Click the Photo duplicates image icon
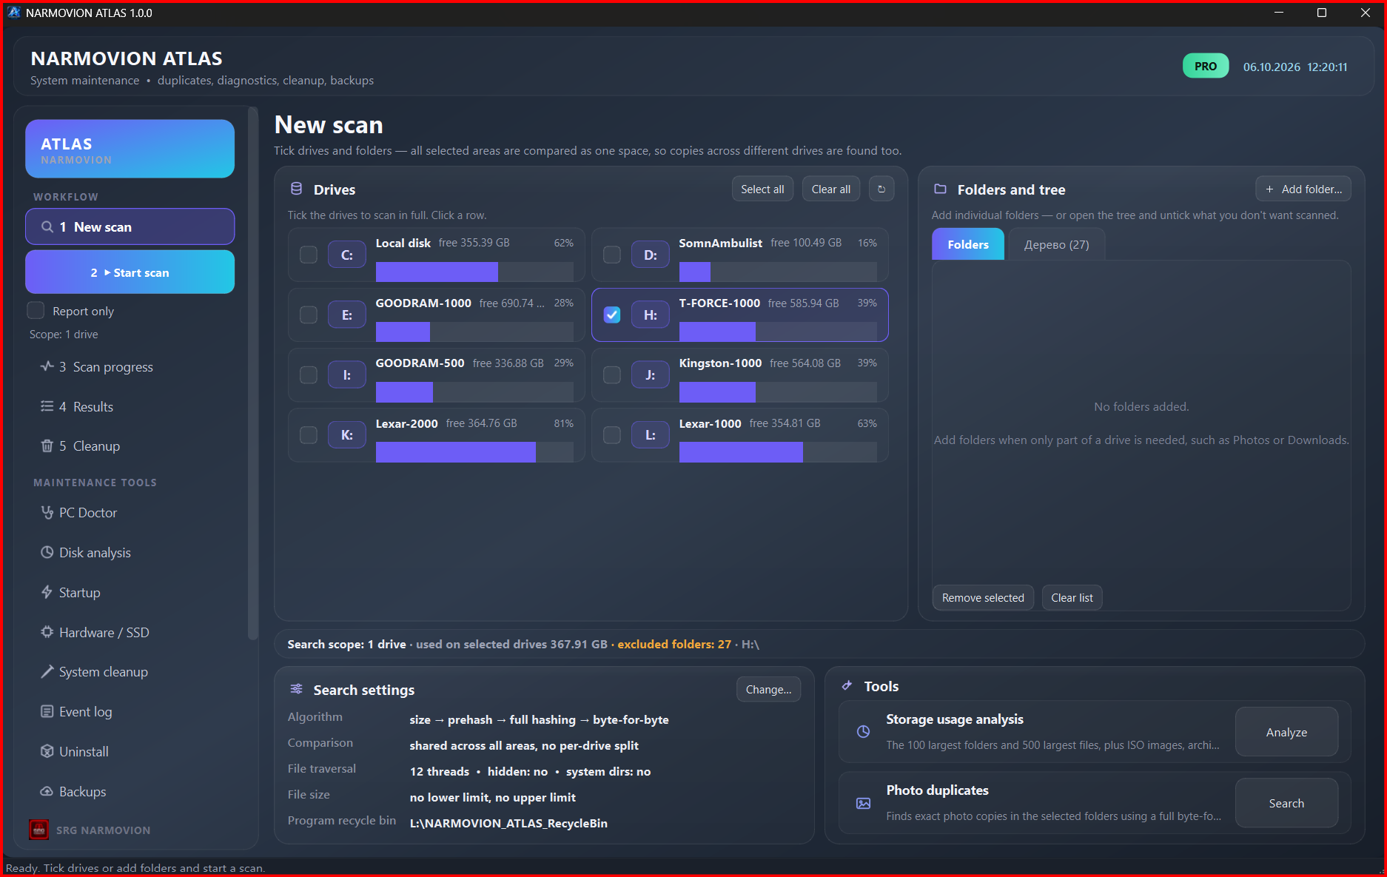 863,803
